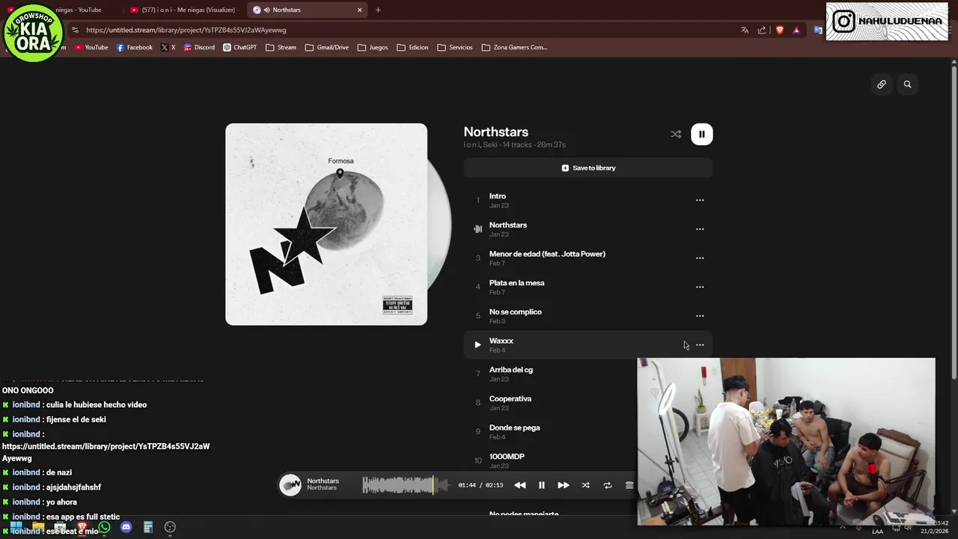Click the now-playing thumbnail in player bar

[x=290, y=485]
